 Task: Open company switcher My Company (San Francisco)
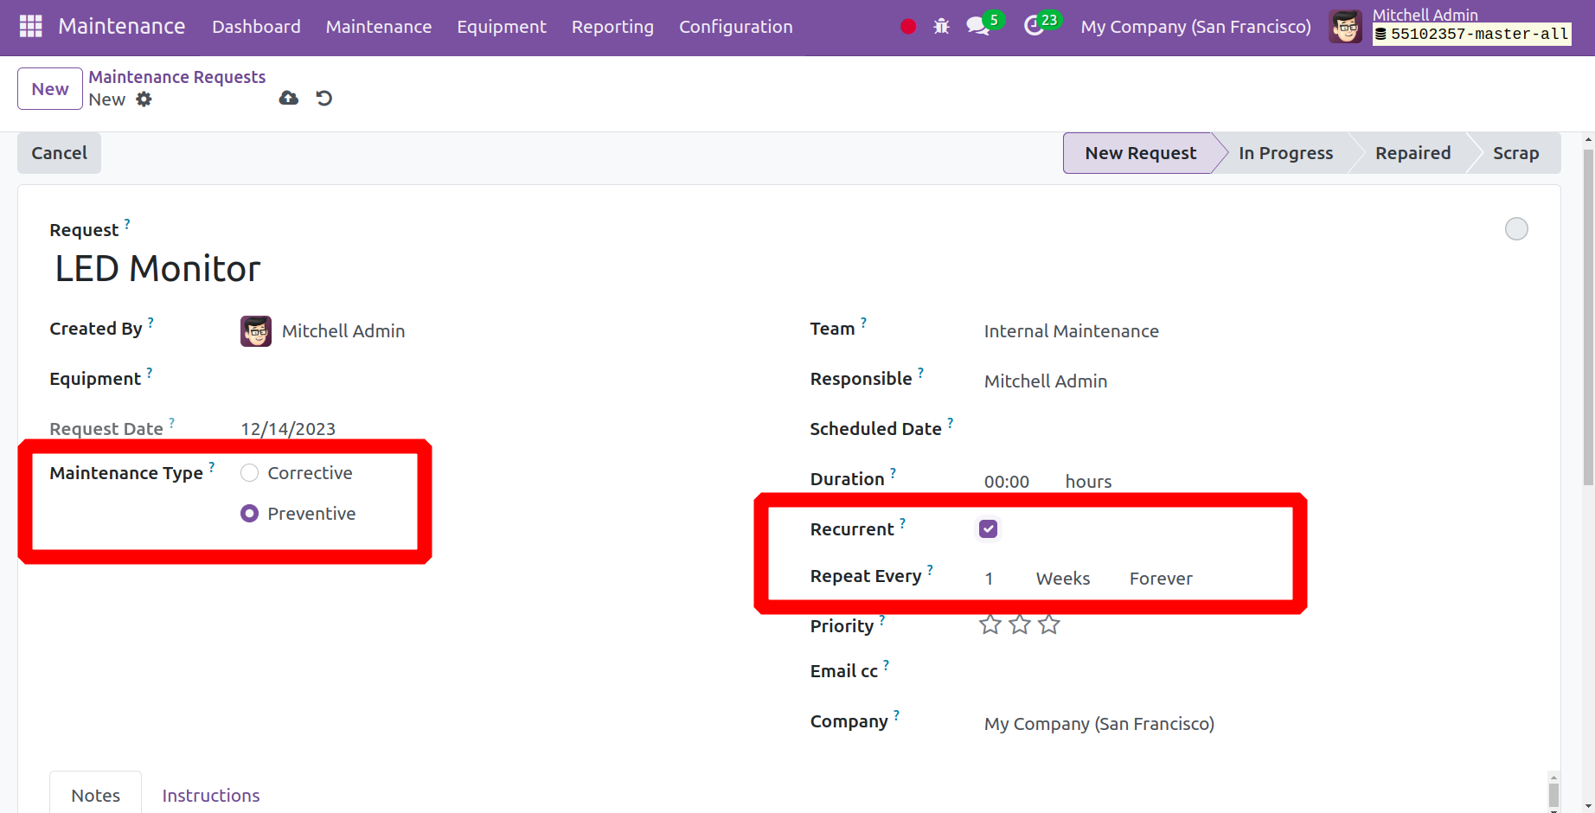point(1195,27)
